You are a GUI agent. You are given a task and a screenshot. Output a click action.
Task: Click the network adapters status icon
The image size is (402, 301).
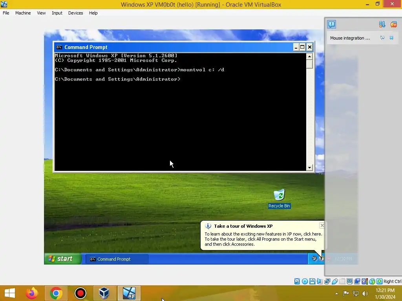(327, 281)
